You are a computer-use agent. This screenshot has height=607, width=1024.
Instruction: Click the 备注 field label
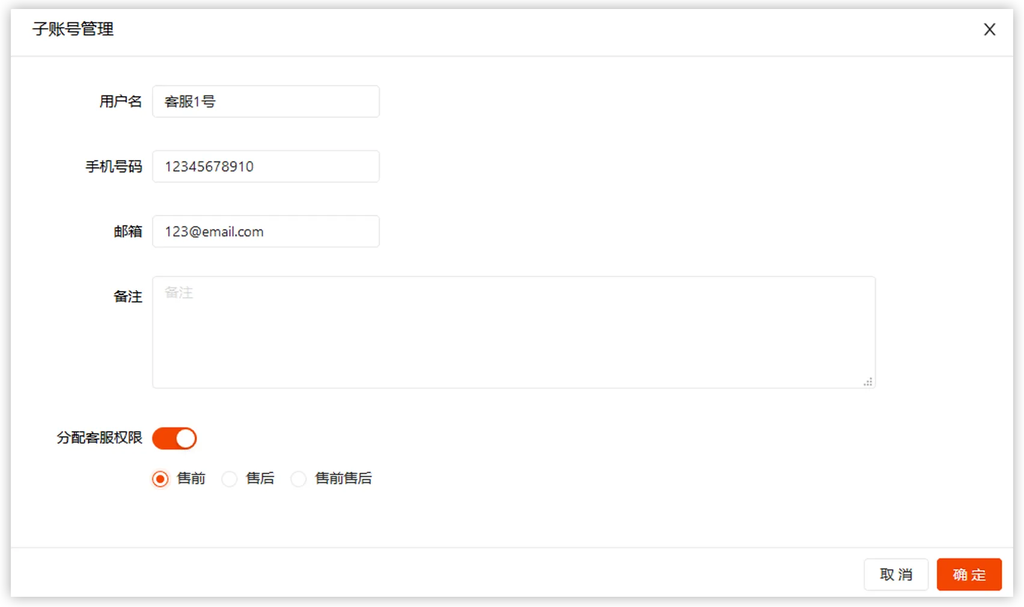click(x=128, y=296)
